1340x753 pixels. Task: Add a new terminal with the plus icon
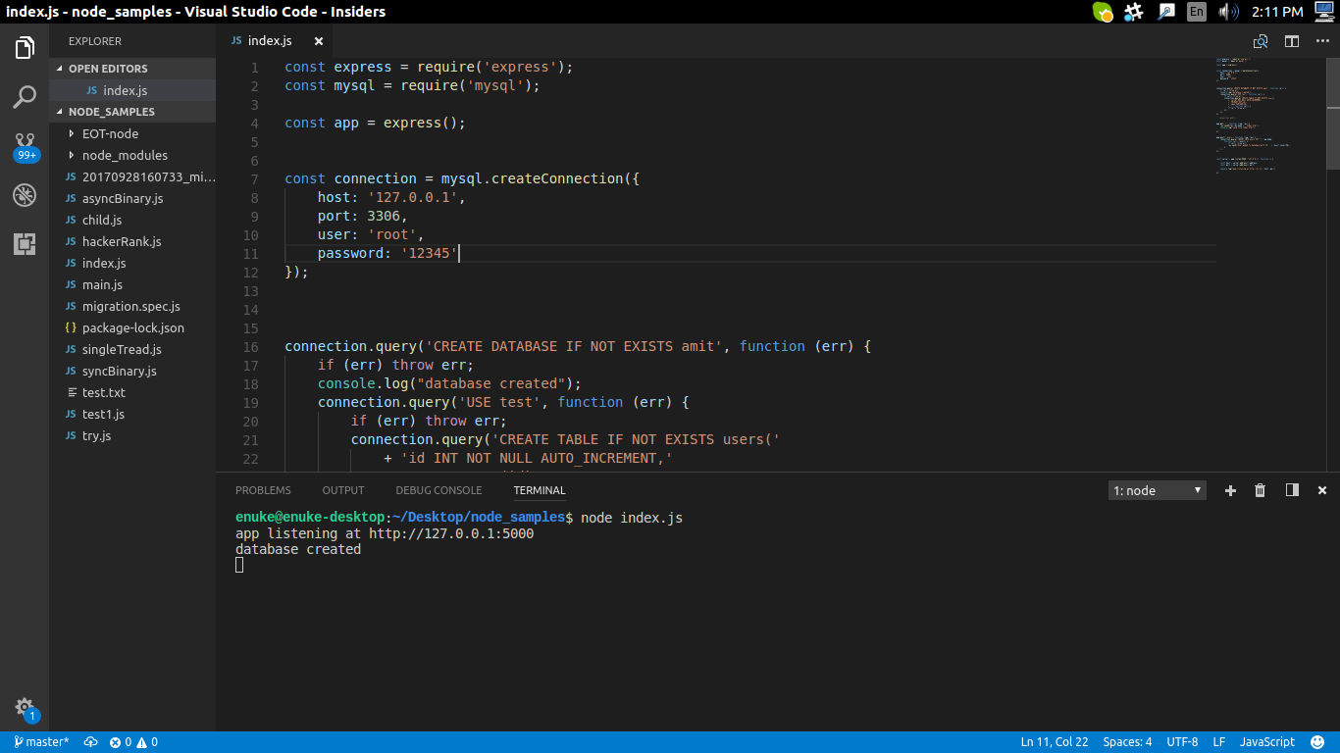pyautogui.click(x=1230, y=490)
